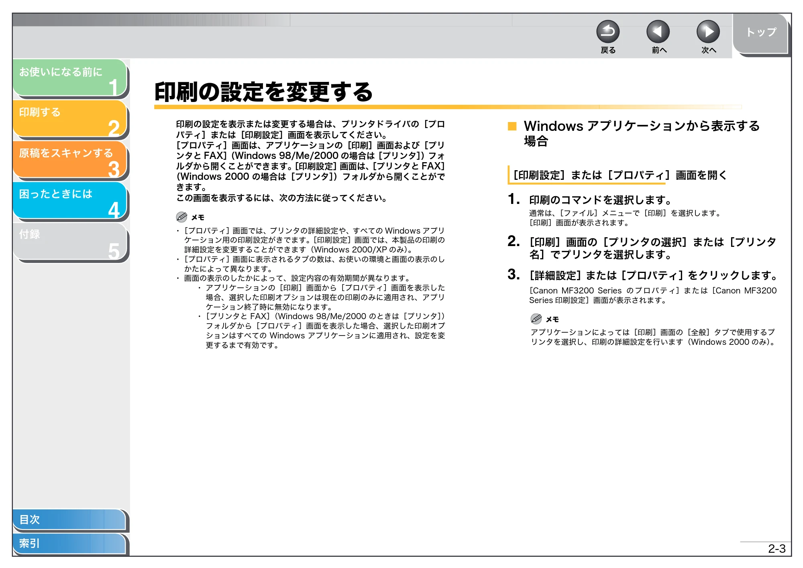
Task: Open the 索引 index button
Action: click(x=69, y=544)
